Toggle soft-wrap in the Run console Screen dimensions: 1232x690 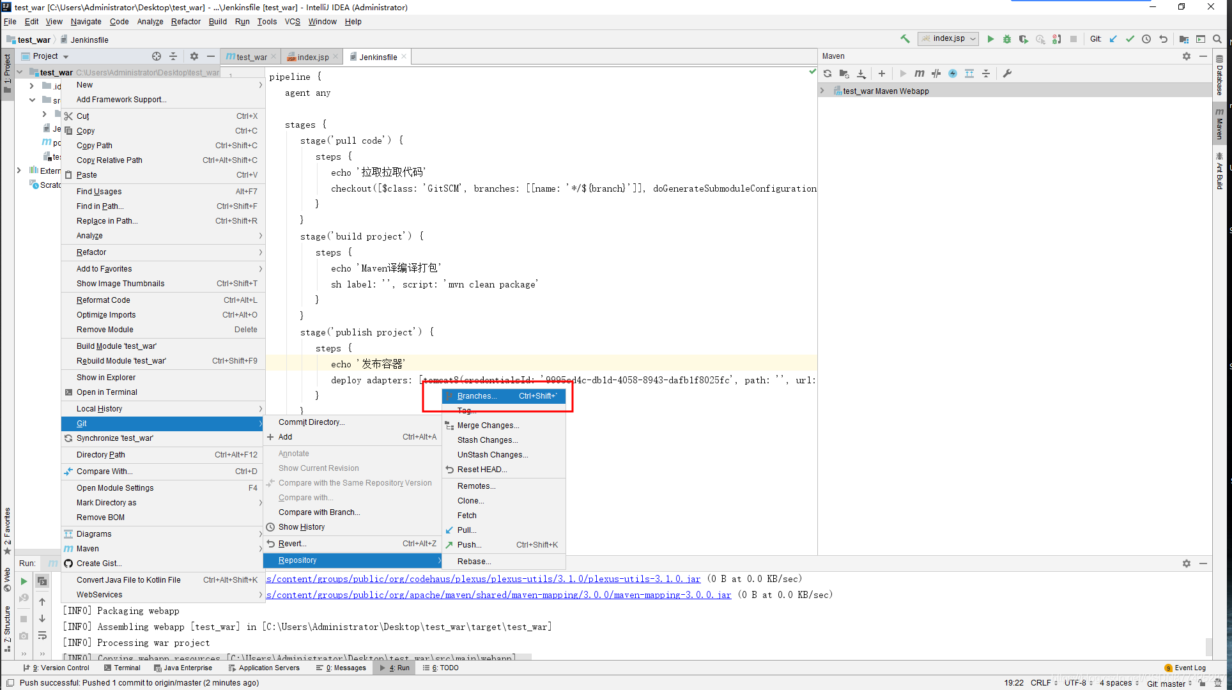pyautogui.click(x=42, y=635)
